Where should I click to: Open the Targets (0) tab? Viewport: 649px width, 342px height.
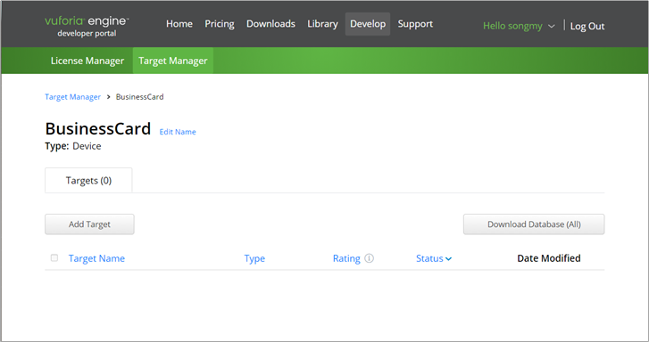tap(88, 181)
